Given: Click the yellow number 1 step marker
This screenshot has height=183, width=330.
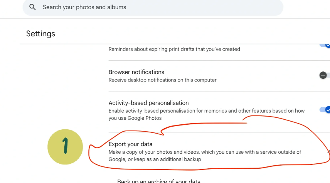Looking at the screenshot, I should [65, 147].
